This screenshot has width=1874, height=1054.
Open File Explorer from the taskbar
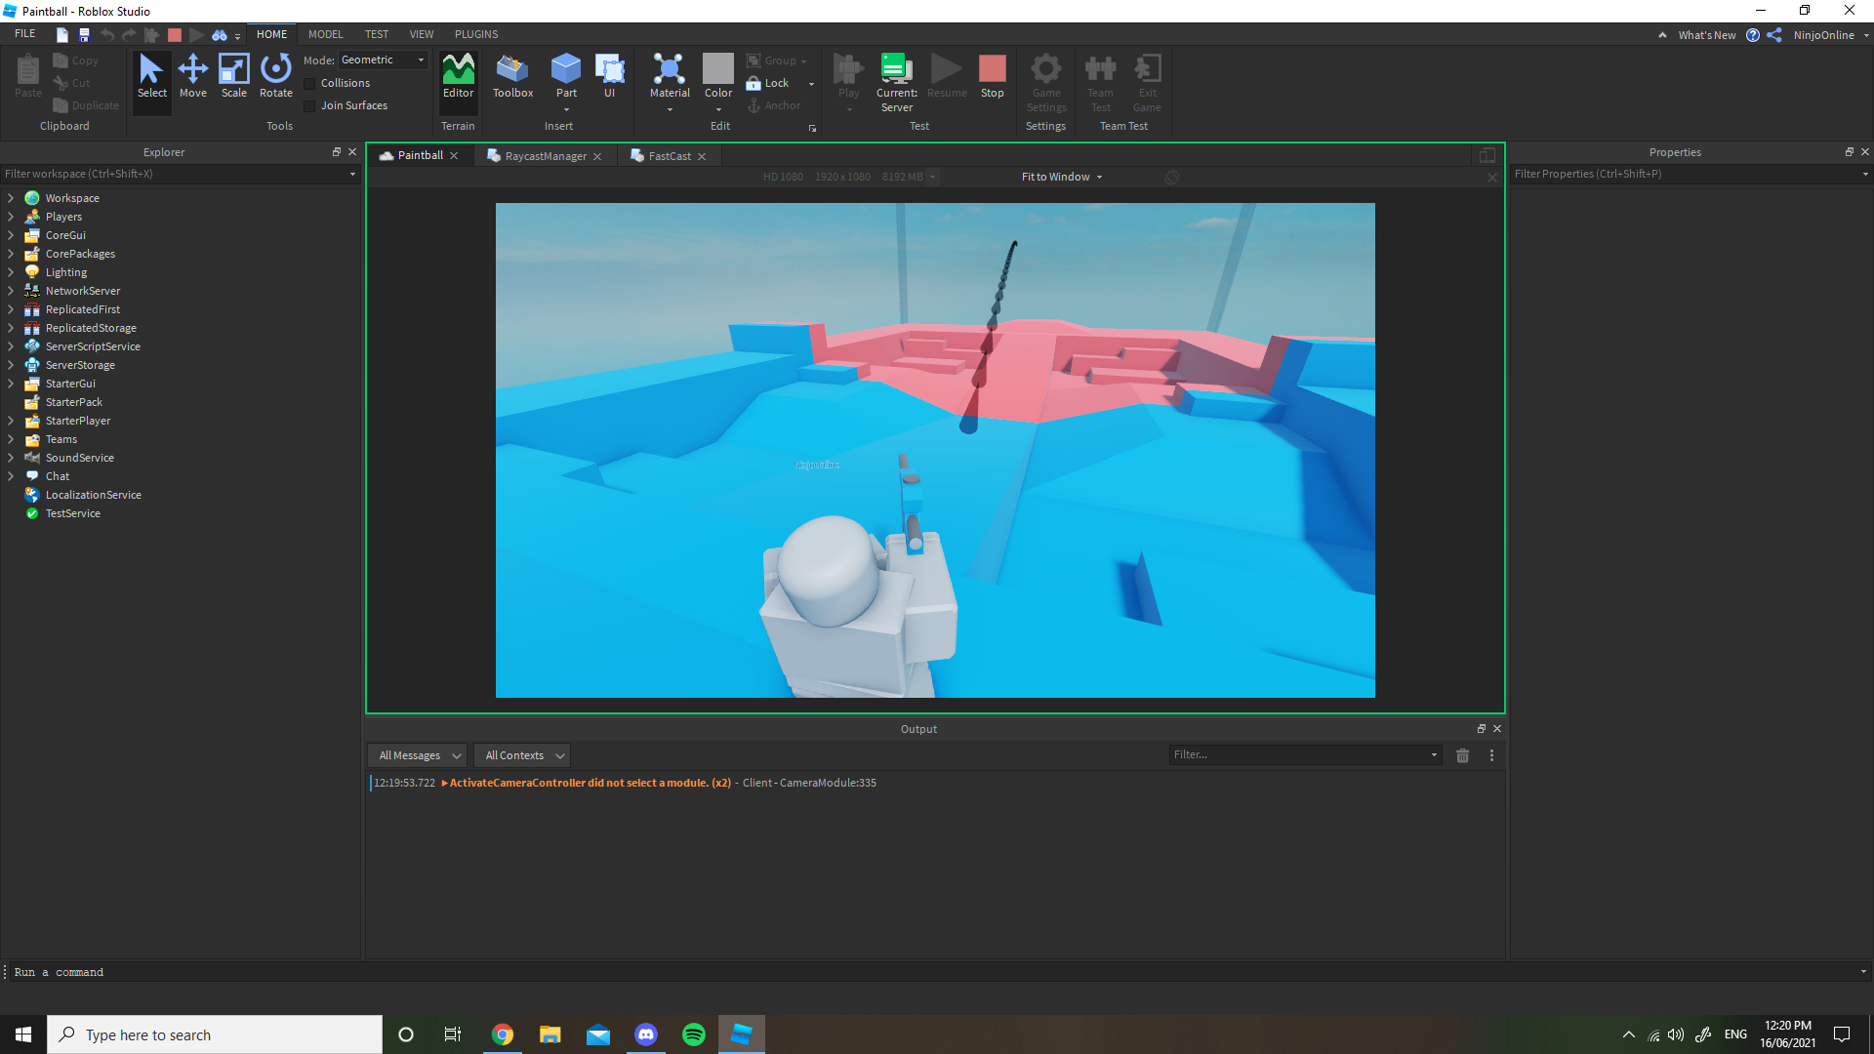coord(550,1034)
